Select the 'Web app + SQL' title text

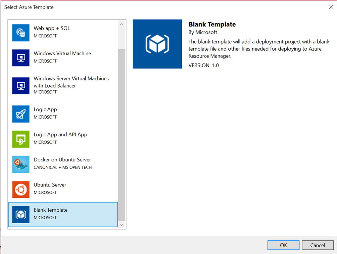52,28
